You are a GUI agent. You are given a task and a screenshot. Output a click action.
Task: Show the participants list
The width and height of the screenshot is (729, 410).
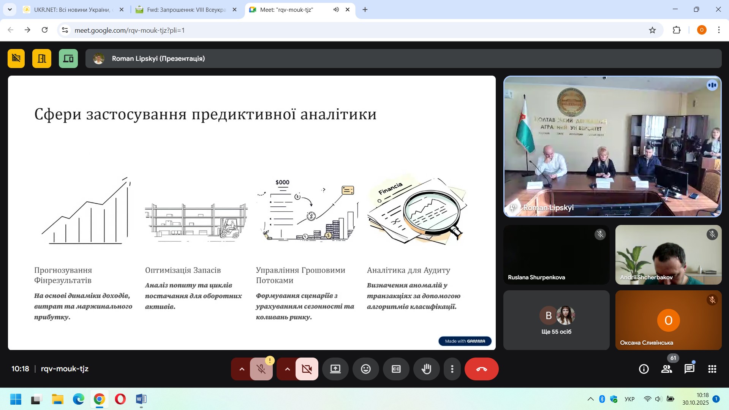pyautogui.click(x=666, y=369)
